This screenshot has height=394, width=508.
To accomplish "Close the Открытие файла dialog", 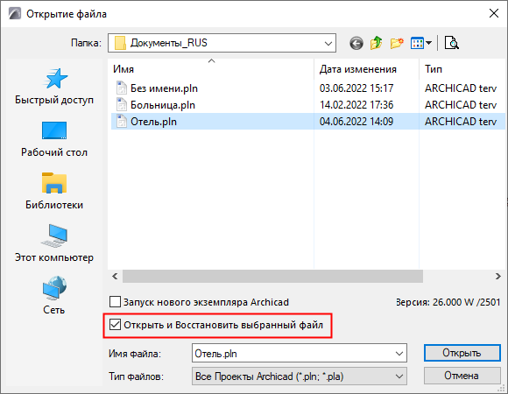I will point(494,14).
